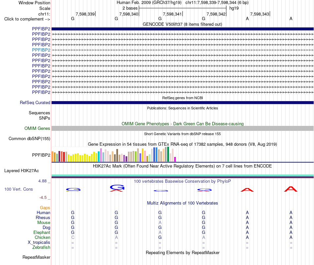
Task: Open the H3K27Ac Mark ENCODE track title
Action: (x=182, y=166)
